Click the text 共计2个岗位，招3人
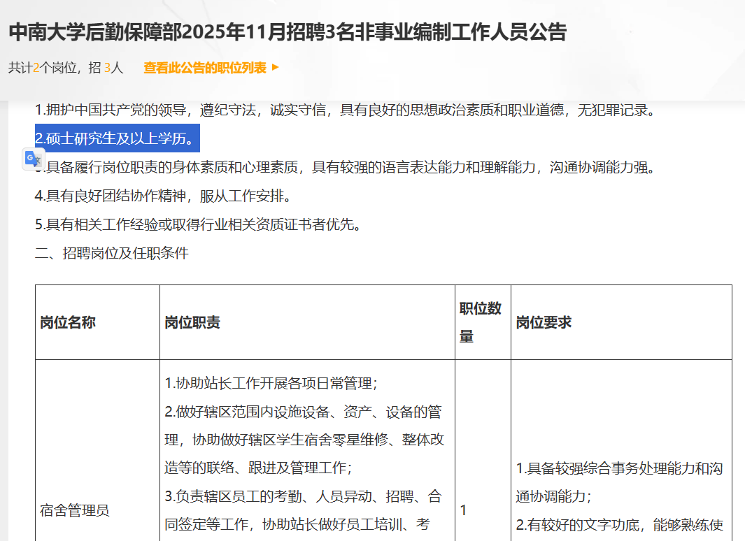Viewport: 745px width, 541px height. click(x=66, y=68)
